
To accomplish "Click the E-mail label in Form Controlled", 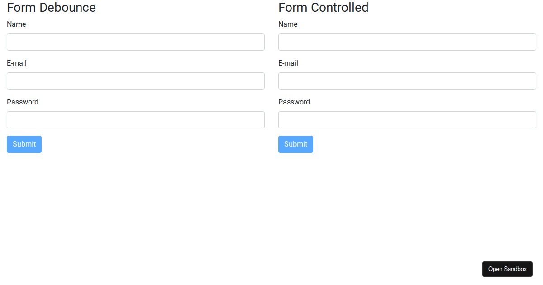I will tap(288, 63).
